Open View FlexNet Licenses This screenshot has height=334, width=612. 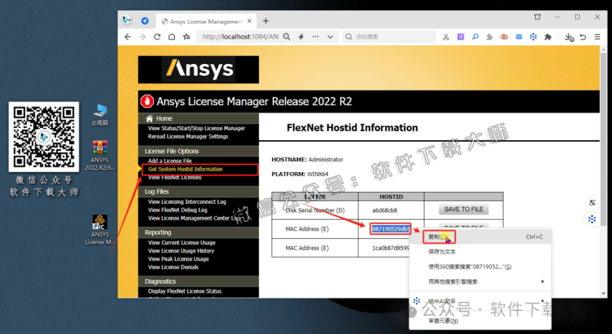(x=175, y=177)
